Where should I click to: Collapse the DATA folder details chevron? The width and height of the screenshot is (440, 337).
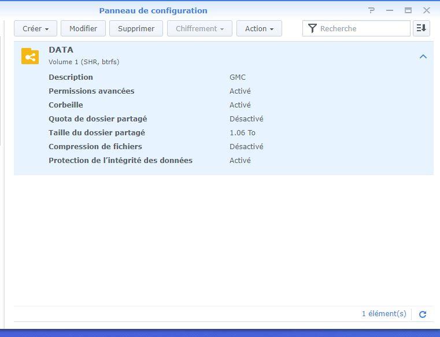pos(423,57)
